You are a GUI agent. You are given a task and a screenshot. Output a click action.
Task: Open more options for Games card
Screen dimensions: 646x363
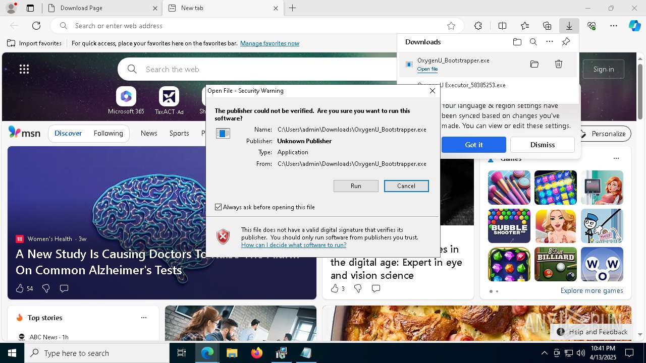pyautogui.click(x=616, y=158)
